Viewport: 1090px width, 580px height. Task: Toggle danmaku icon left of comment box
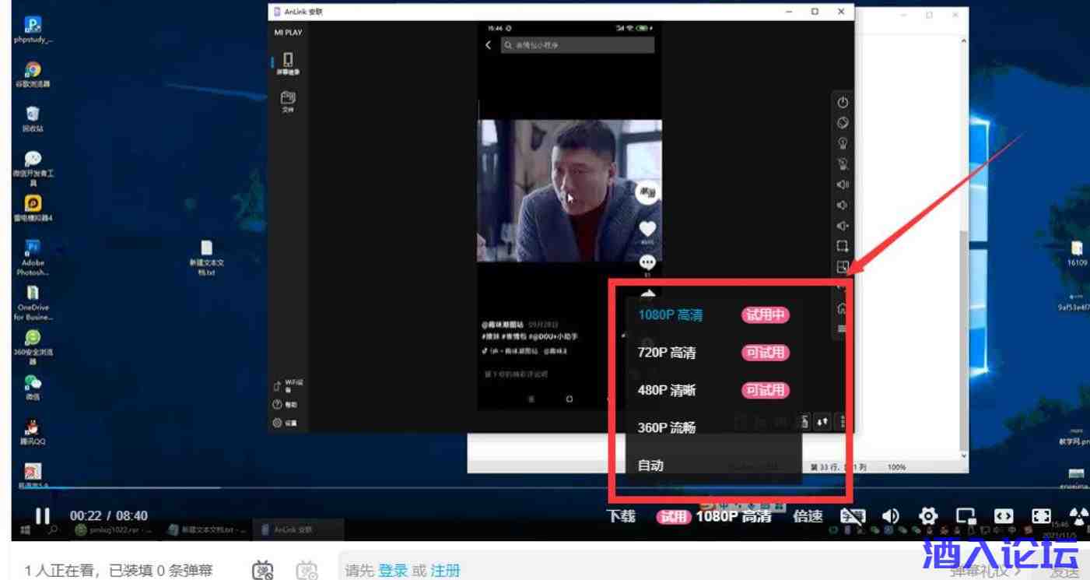click(262, 571)
